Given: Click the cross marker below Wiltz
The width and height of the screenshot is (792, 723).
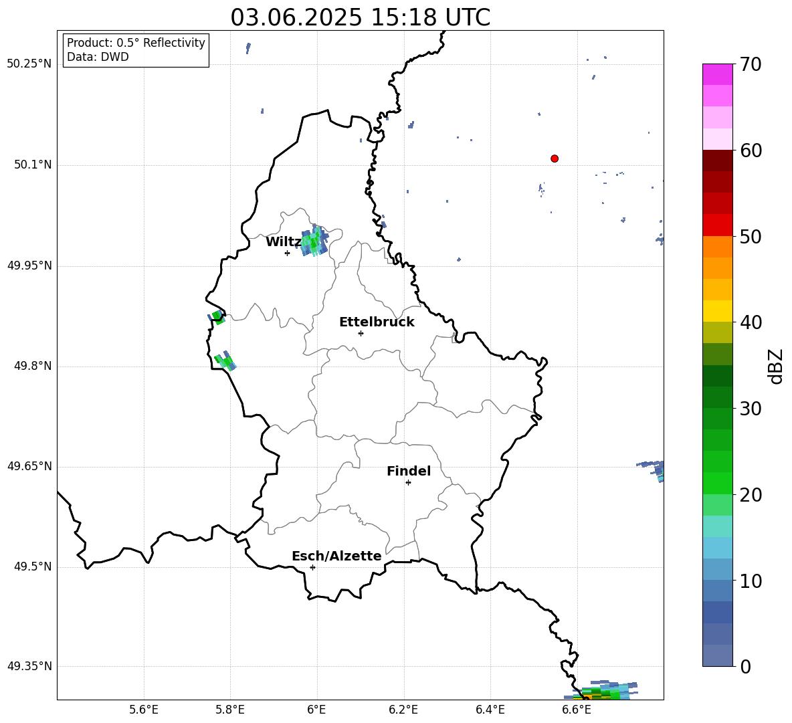Looking at the screenshot, I should point(287,253).
